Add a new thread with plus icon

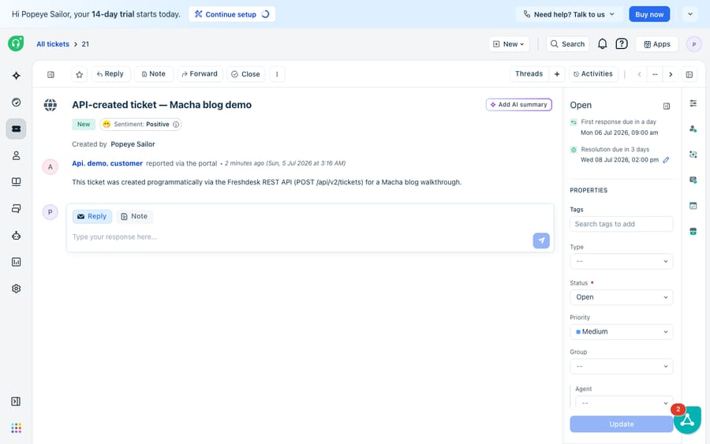click(557, 74)
